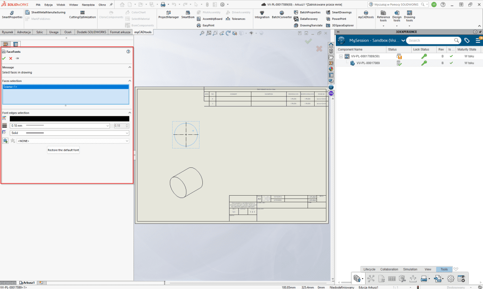Open the table settings icon in the Tools toolbar
Image resolution: width=483 pixels, height=289 pixels.
[x=461, y=279]
